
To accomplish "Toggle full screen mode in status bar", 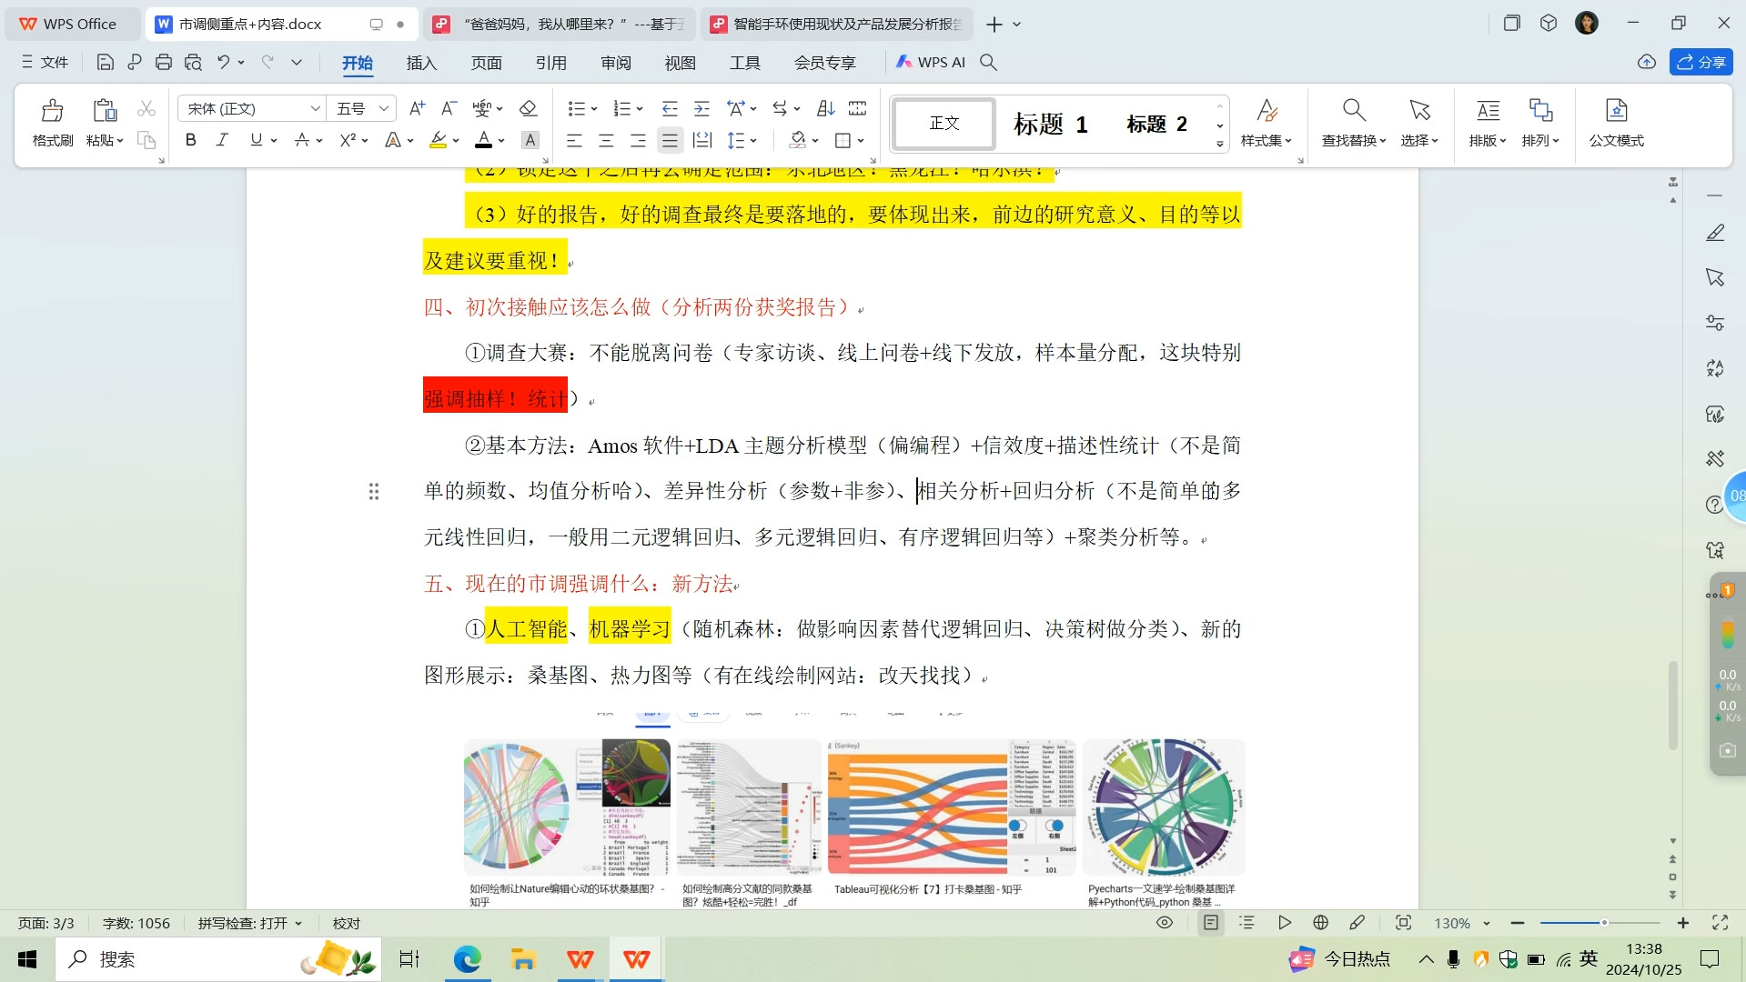I will click(x=1720, y=923).
